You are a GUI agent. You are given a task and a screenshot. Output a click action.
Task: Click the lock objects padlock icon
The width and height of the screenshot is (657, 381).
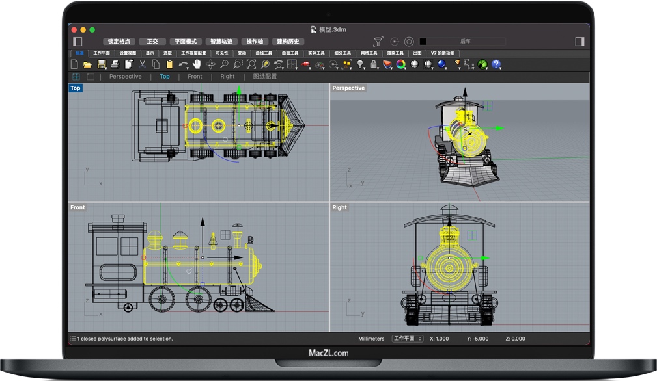[x=374, y=64]
